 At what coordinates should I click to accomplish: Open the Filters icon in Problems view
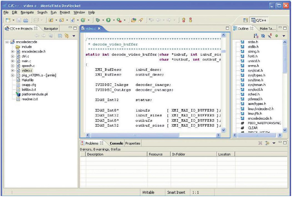(267, 143)
